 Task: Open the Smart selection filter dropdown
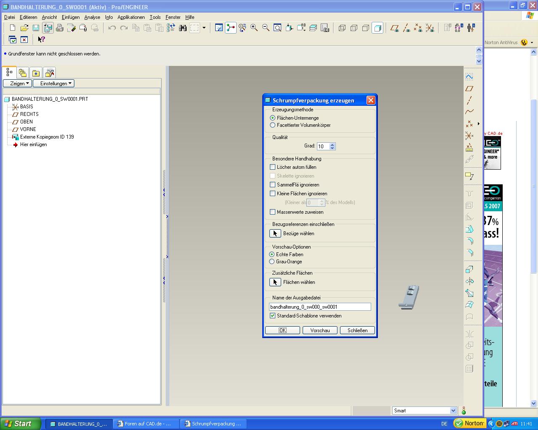pyautogui.click(x=453, y=411)
